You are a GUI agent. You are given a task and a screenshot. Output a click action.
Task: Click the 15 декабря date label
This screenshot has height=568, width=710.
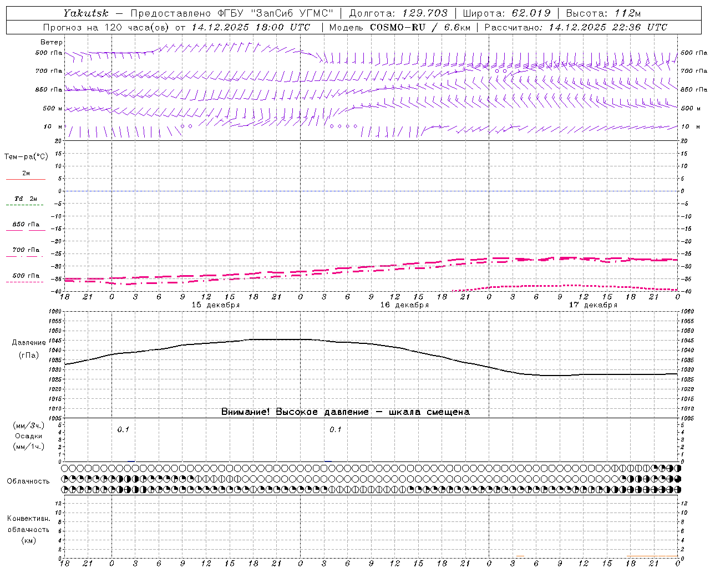[x=216, y=305]
